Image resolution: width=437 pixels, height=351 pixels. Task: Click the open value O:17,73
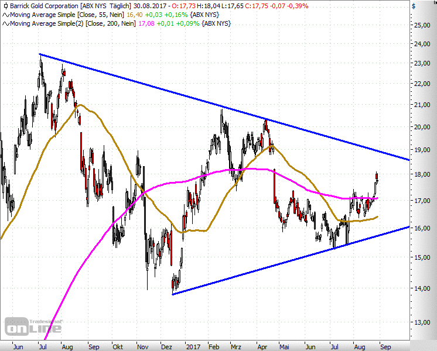pos(183,6)
